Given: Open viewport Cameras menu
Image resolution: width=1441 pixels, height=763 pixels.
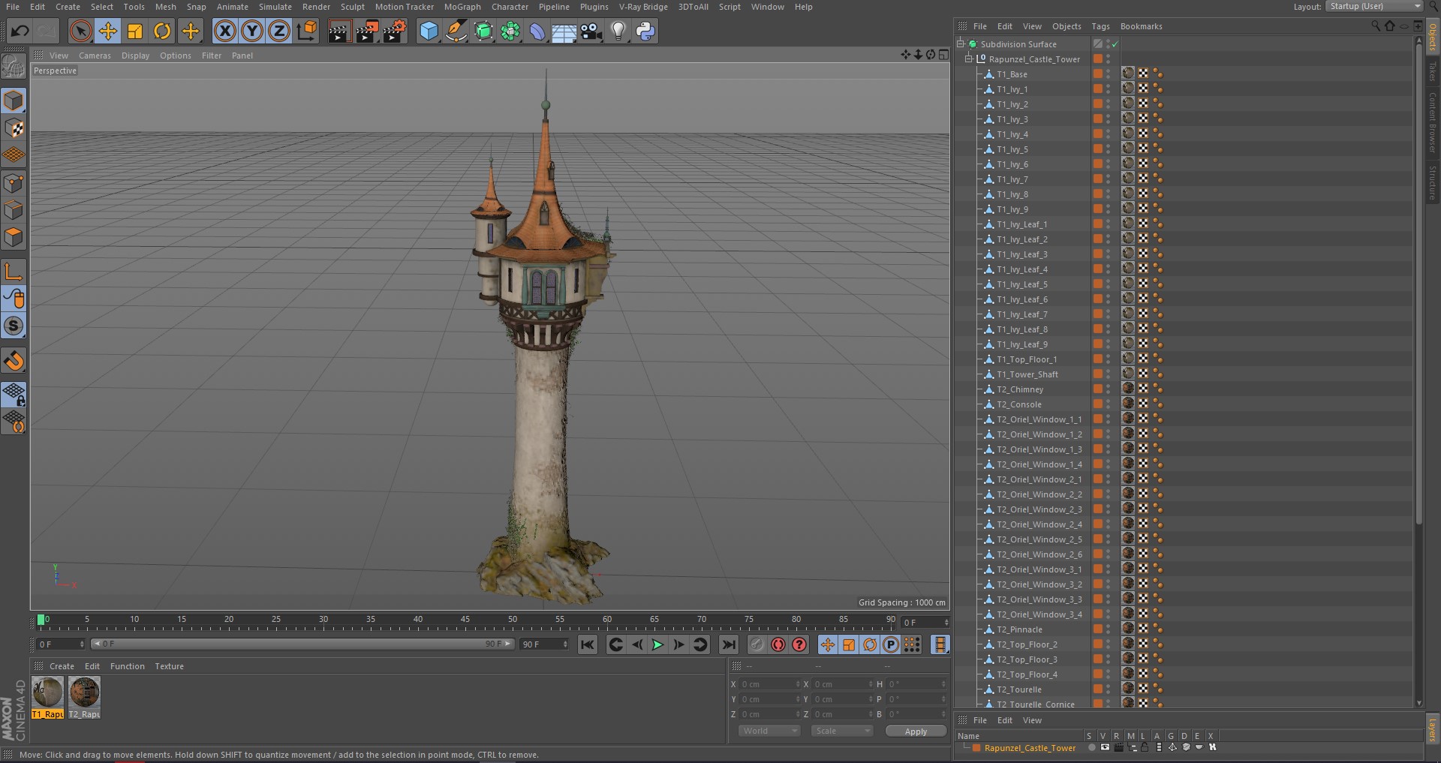Looking at the screenshot, I should pyautogui.click(x=95, y=56).
